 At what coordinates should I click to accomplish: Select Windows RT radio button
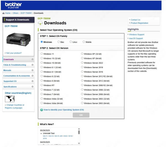[x=42, y=85]
